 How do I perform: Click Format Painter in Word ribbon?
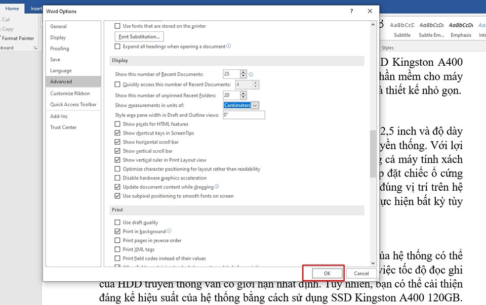(x=18, y=38)
